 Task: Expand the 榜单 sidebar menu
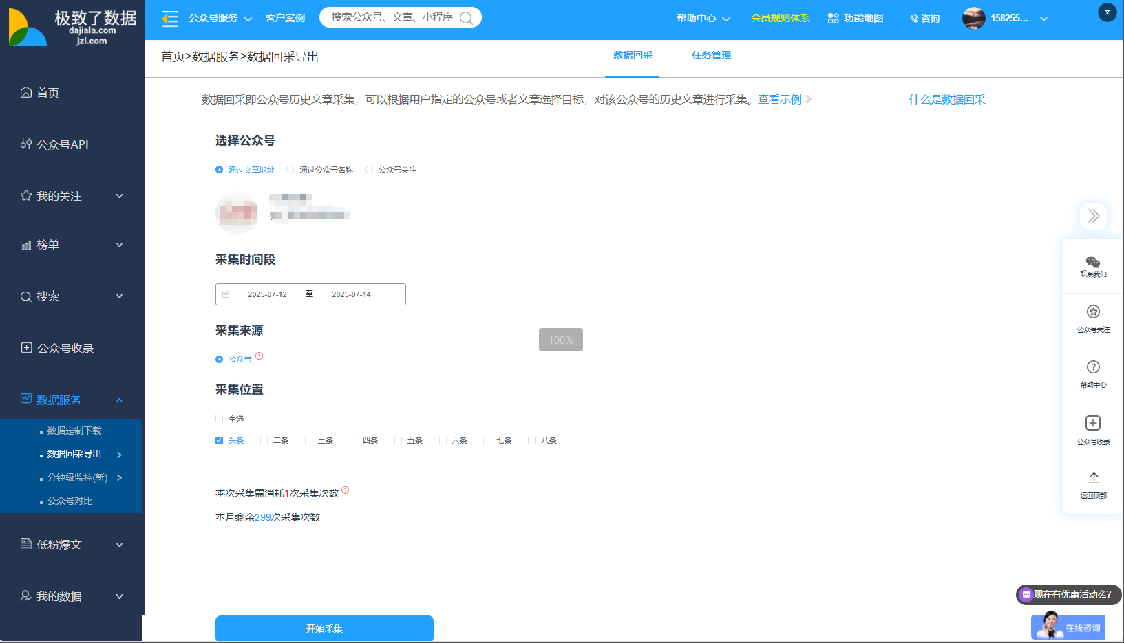click(x=120, y=245)
